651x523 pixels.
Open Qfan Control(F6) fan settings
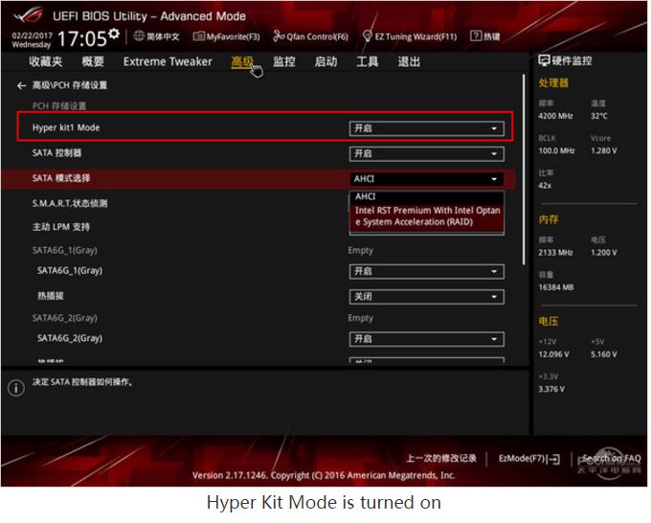(x=310, y=36)
